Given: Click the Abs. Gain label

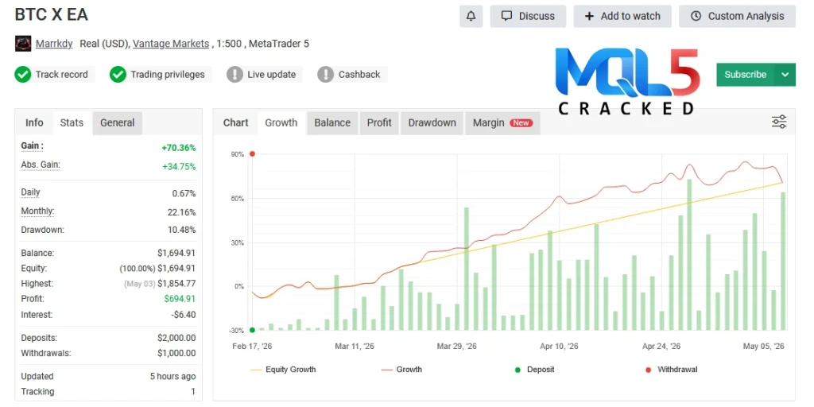Looking at the screenshot, I should click(x=41, y=165).
